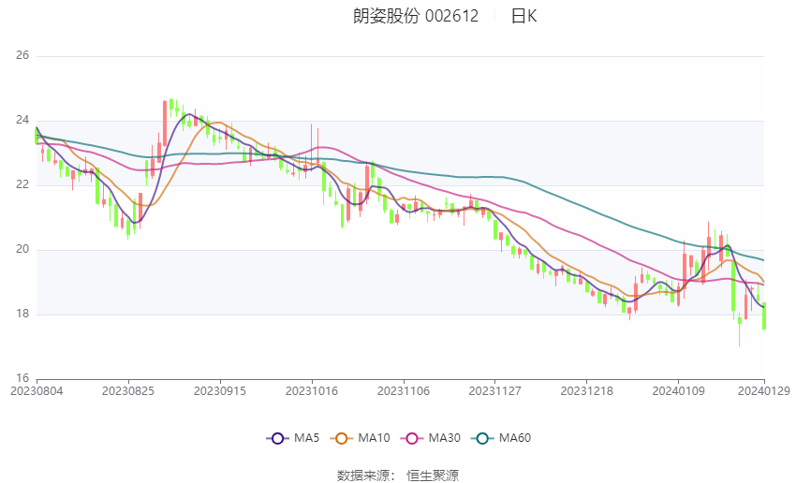Select the 20240109 date axis label

678,391
